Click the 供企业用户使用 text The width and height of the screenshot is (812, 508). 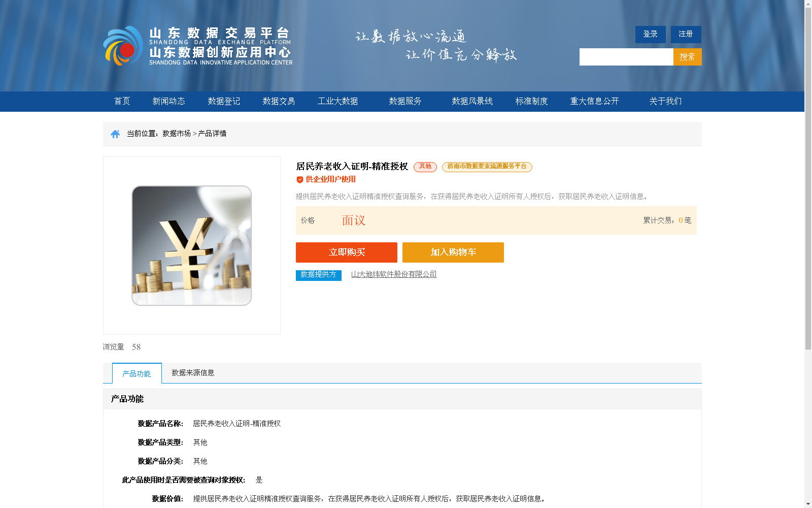pos(331,179)
